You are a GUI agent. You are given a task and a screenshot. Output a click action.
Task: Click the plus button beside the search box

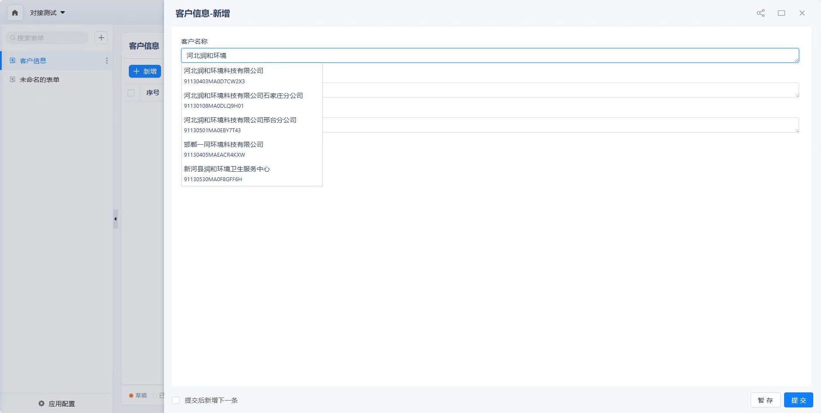(101, 38)
